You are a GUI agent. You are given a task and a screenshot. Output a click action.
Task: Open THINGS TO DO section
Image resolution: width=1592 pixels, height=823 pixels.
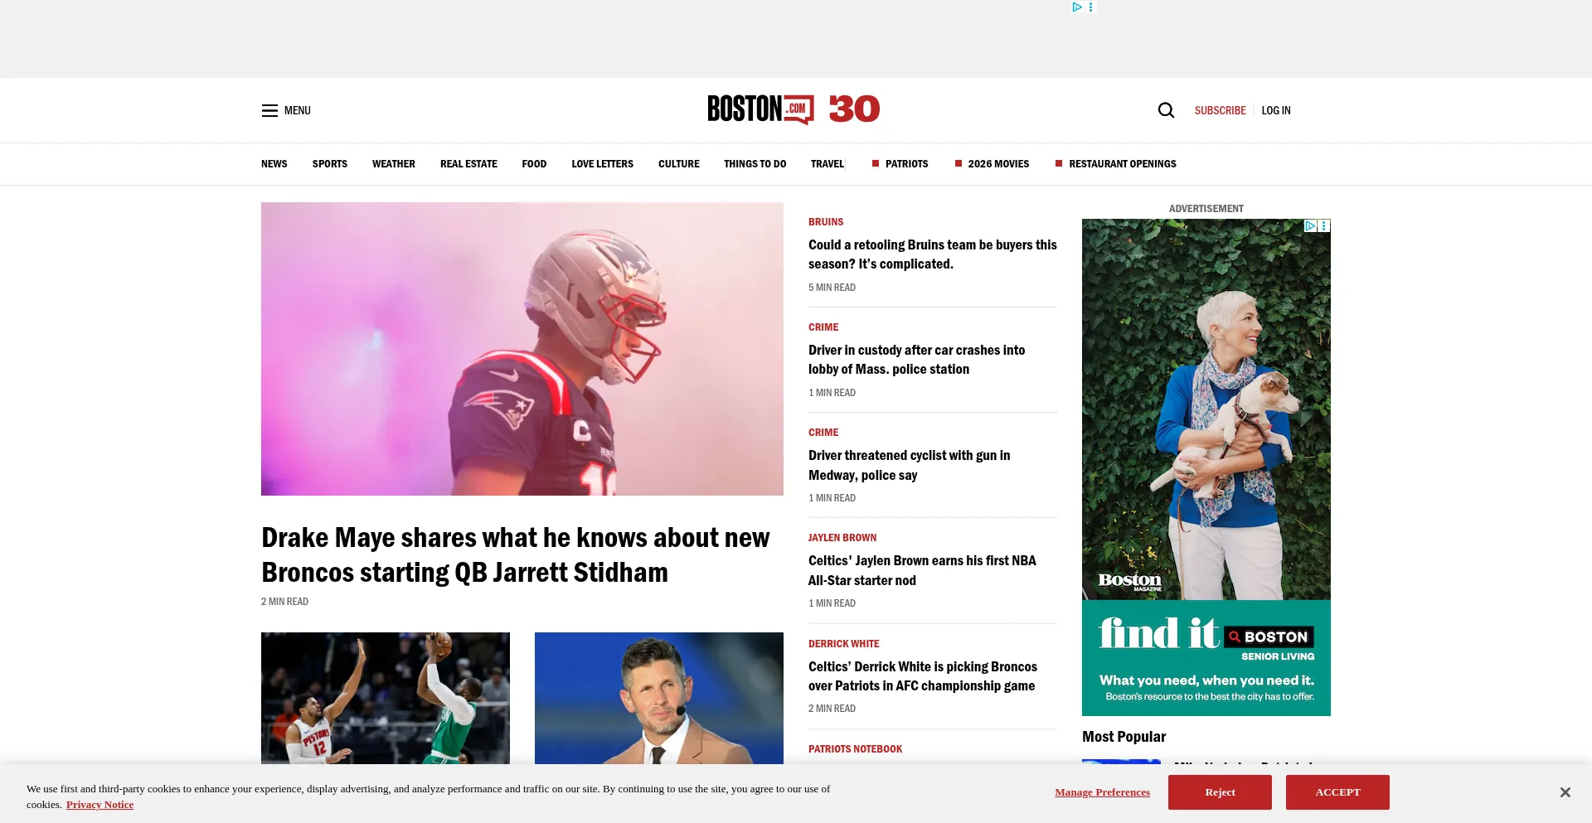point(755,164)
